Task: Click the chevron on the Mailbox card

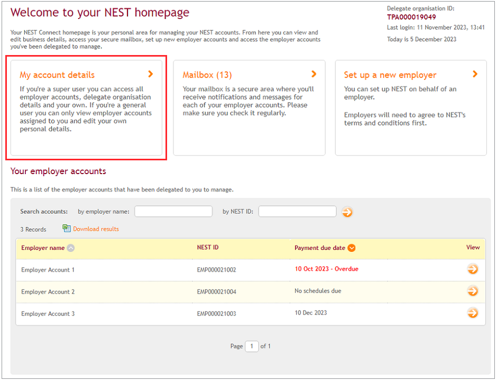Action: point(314,74)
